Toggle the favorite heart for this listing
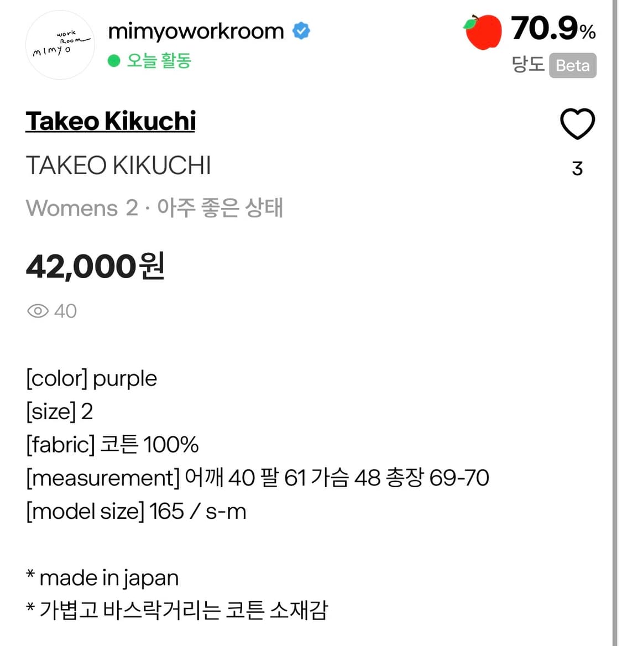Viewport: 622px width, 646px height. click(577, 124)
